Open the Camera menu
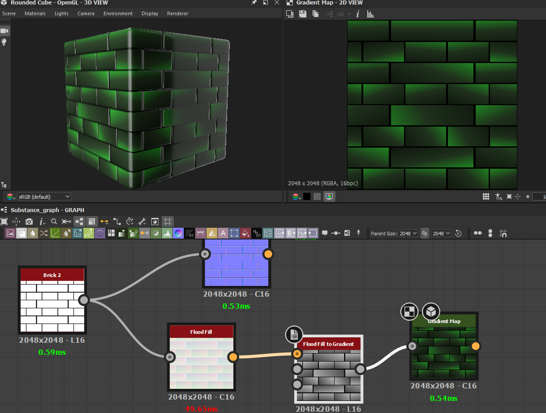Screen dimensions: 546x413 coord(86,13)
